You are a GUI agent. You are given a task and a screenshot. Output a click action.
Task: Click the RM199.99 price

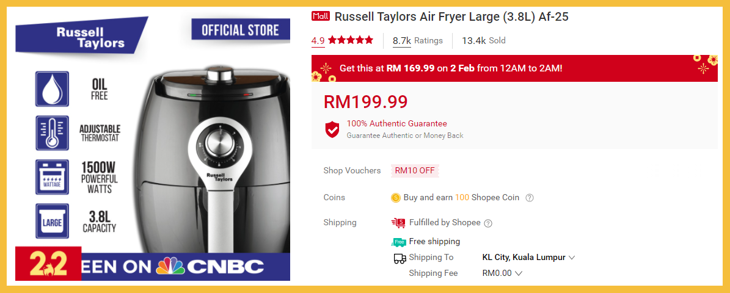click(x=365, y=102)
